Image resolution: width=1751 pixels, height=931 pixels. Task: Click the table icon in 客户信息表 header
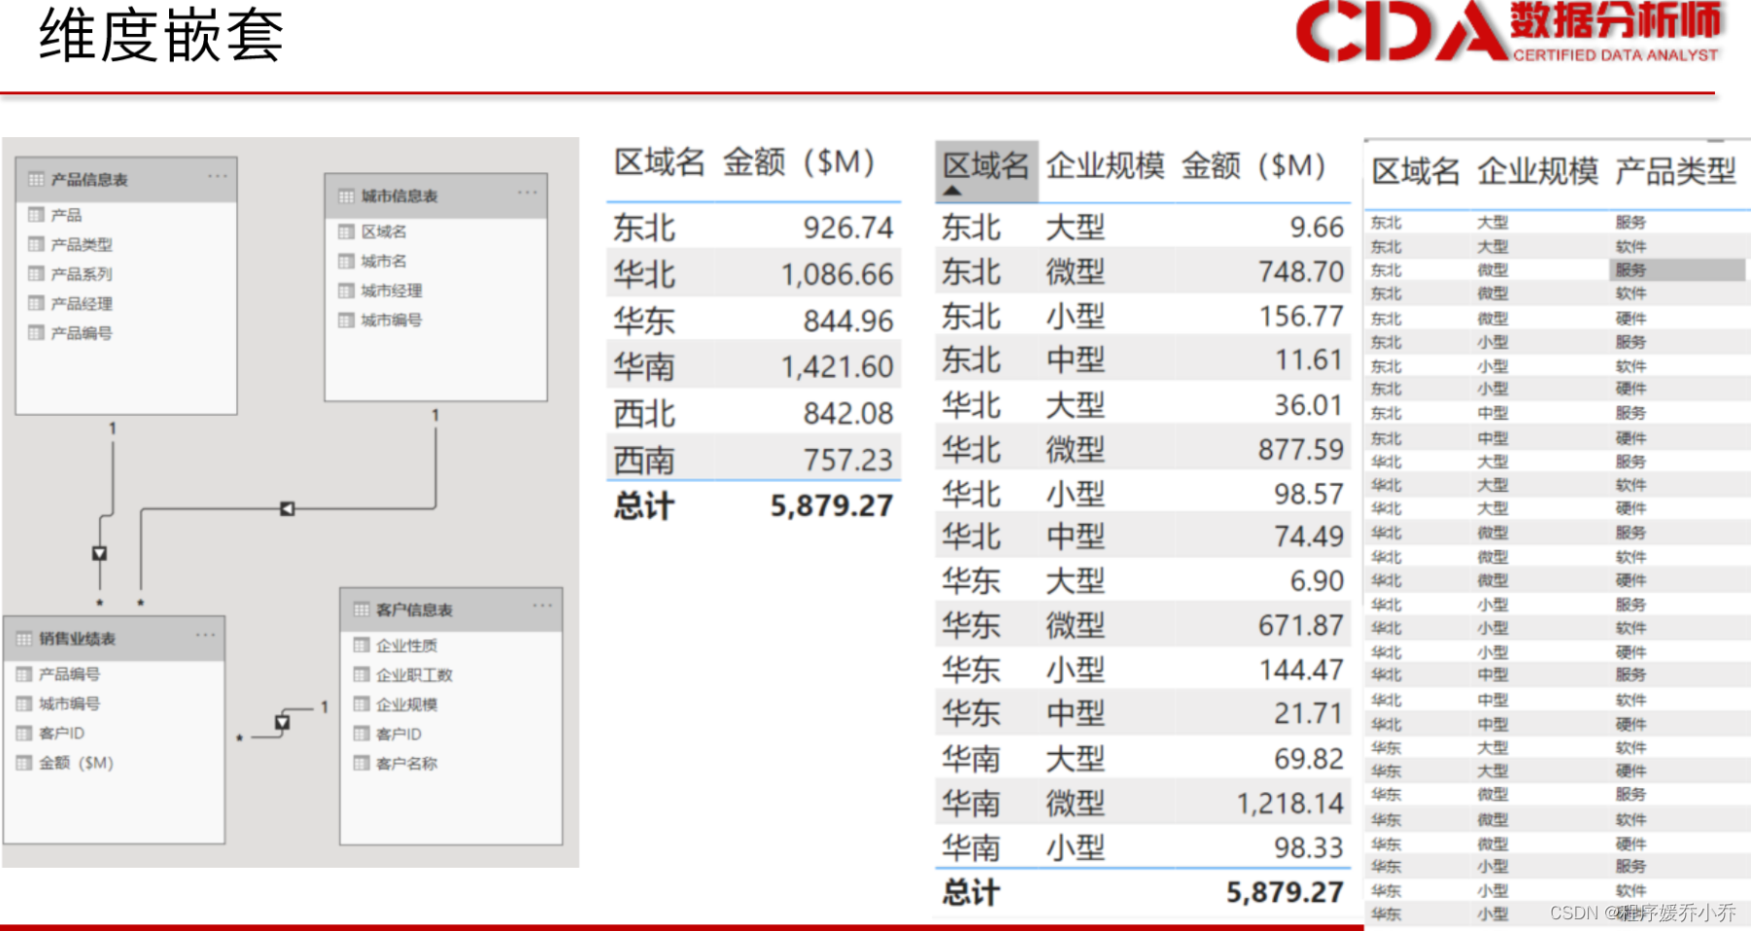coord(361,610)
